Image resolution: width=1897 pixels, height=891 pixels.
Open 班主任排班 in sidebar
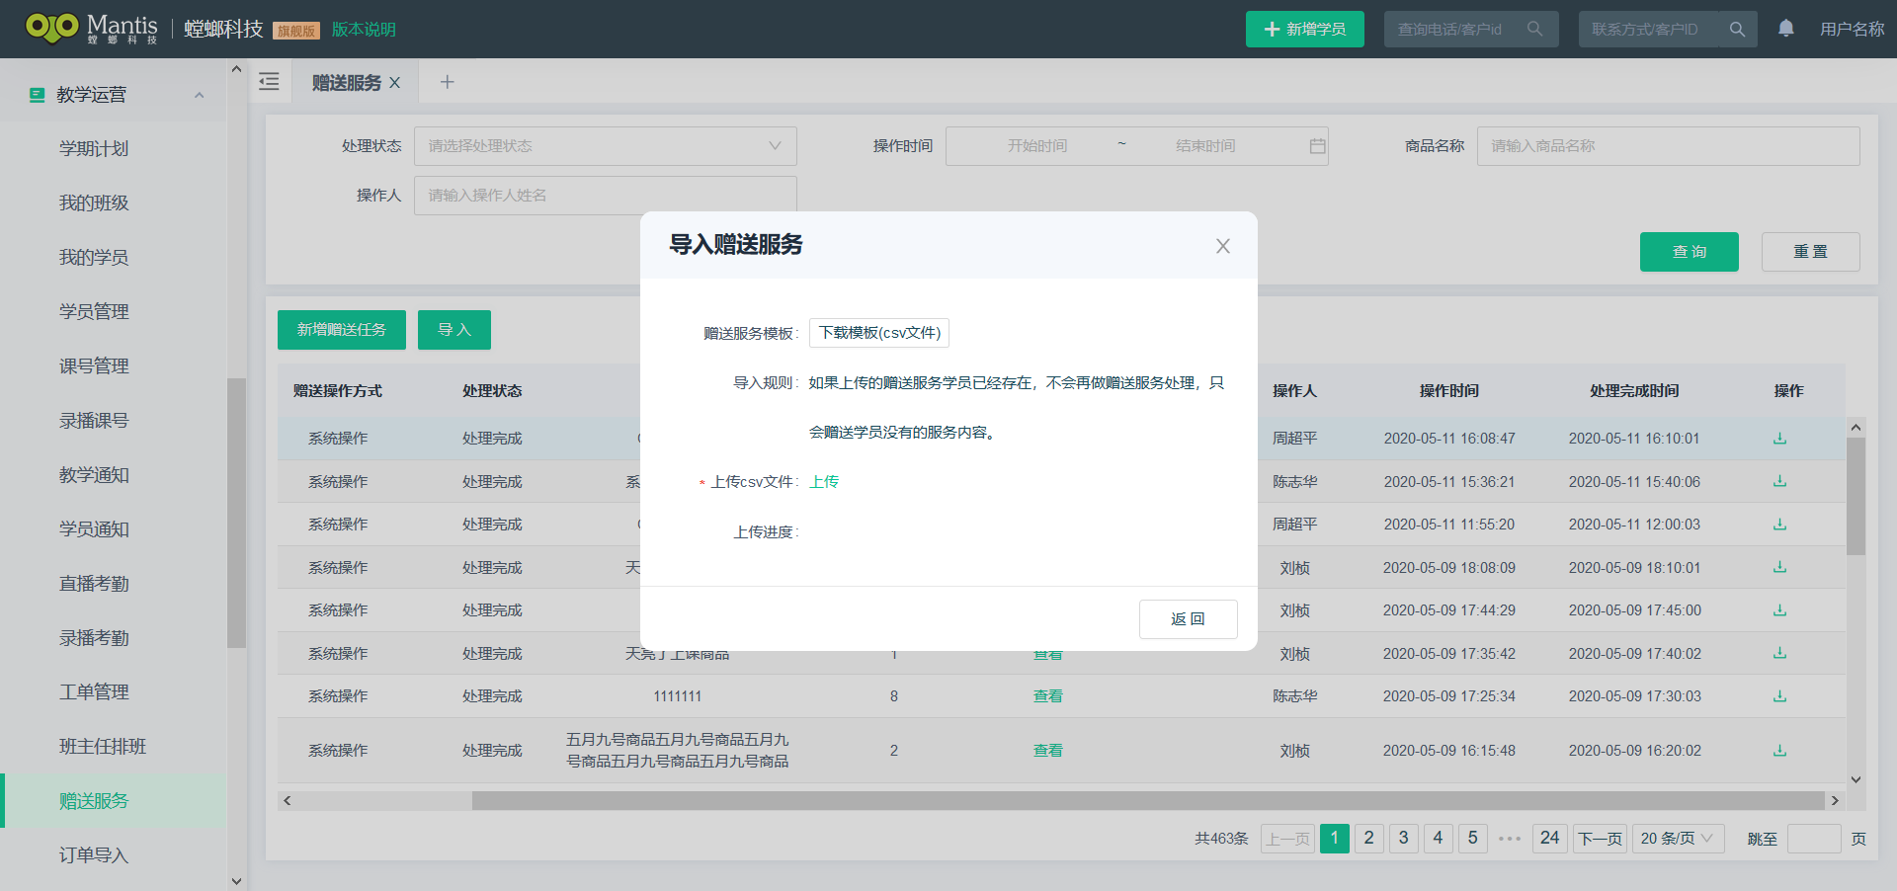pyautogui.click(x=103, y=746)
